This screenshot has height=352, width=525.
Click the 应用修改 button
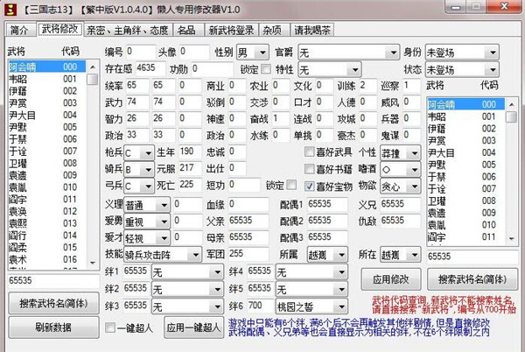[x=391, y=279]
